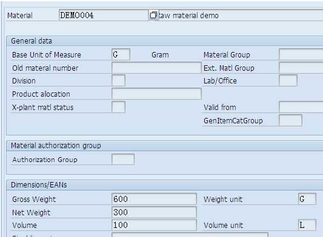The height and width of the screenshot is (237, 323).
Task: Select the Net Weight field with 300
Action: [154, 212]
